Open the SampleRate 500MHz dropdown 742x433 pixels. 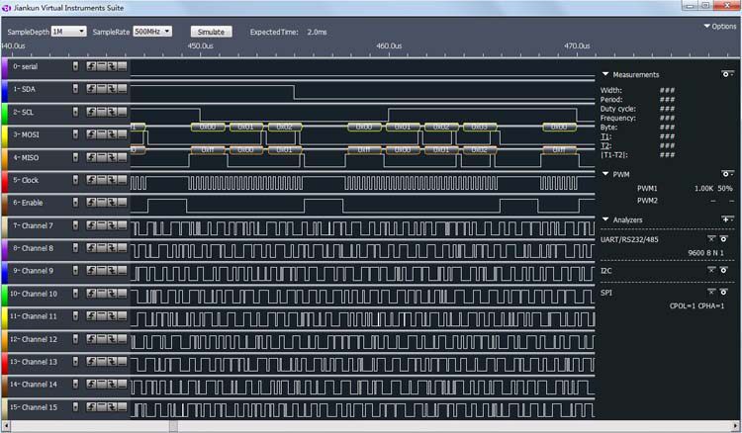coord(152,32)
